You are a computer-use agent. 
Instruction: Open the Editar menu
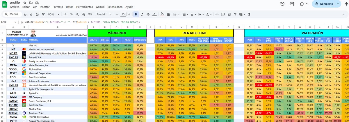tap(26, 6)
